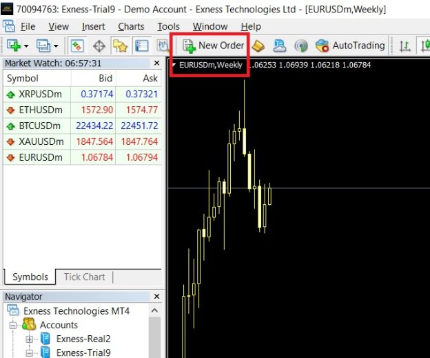Switch to the Symbols tab

tap(30, 277)
